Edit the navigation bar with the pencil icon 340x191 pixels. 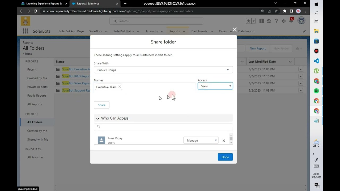point(304,31)
